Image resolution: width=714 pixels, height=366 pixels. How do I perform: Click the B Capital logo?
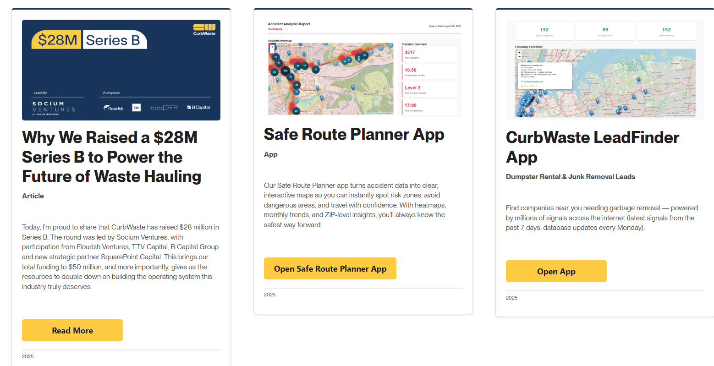[198, 108]
